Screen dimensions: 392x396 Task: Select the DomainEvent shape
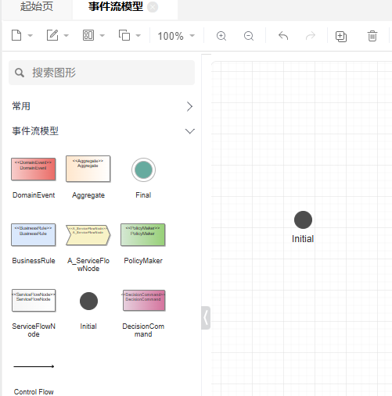(34, 169)
